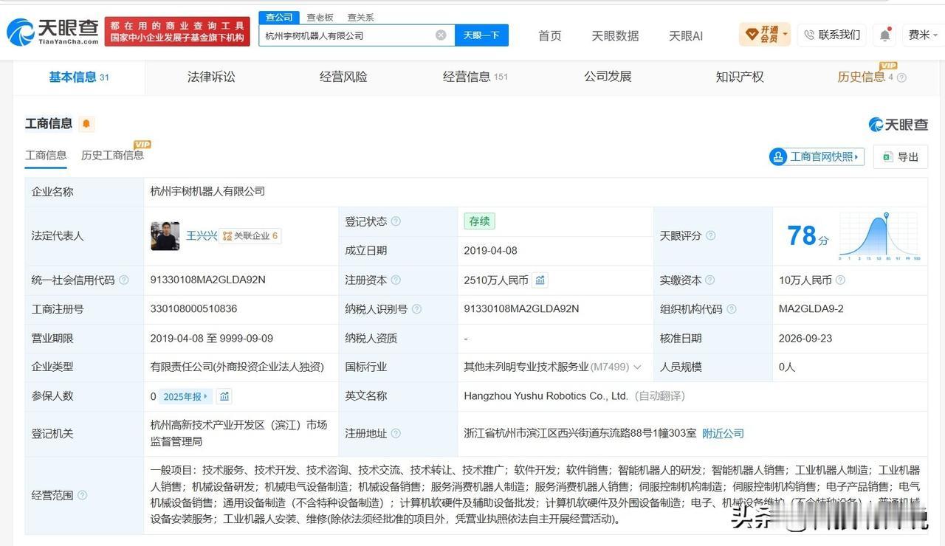Viewport: 945px width, 546px height.
Task: Open the chart icon beside 注册资本 value
Action: point(540,280)
